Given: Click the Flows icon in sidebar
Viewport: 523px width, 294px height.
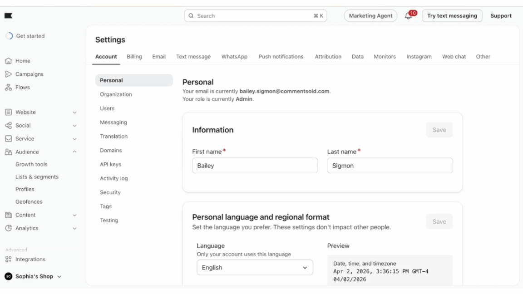Looking at the screenshot, I should tap(8, 88).
